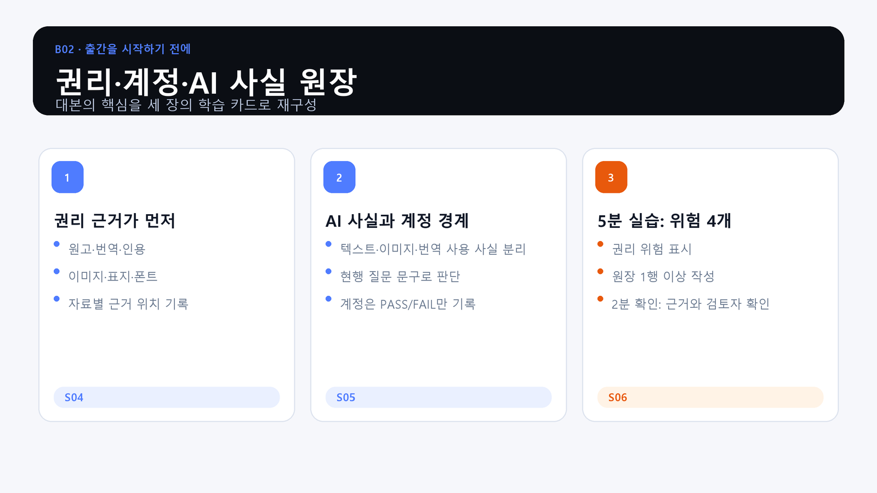Click the orange number 3 badge

click(611, 177)
